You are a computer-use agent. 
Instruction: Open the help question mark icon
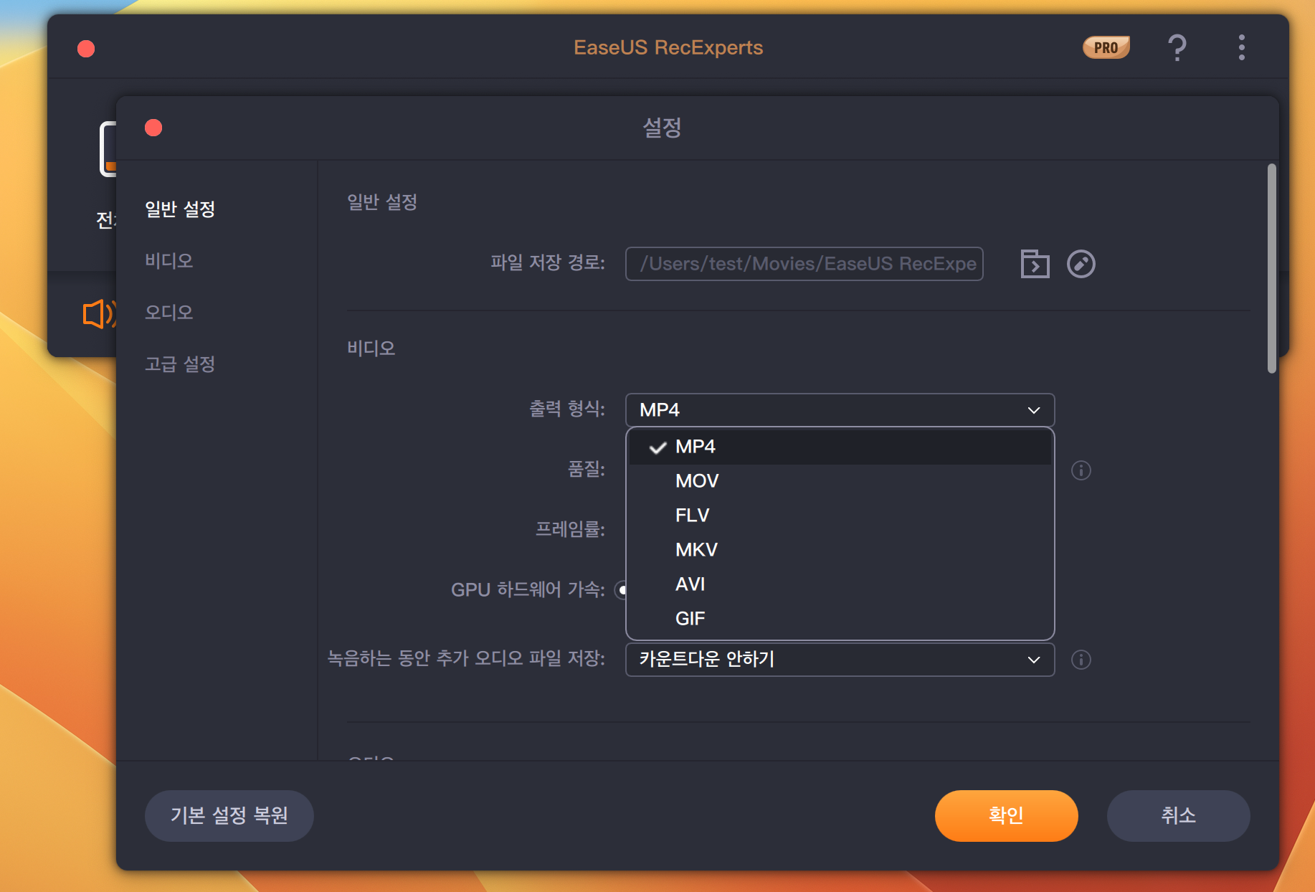[1177, 48]
